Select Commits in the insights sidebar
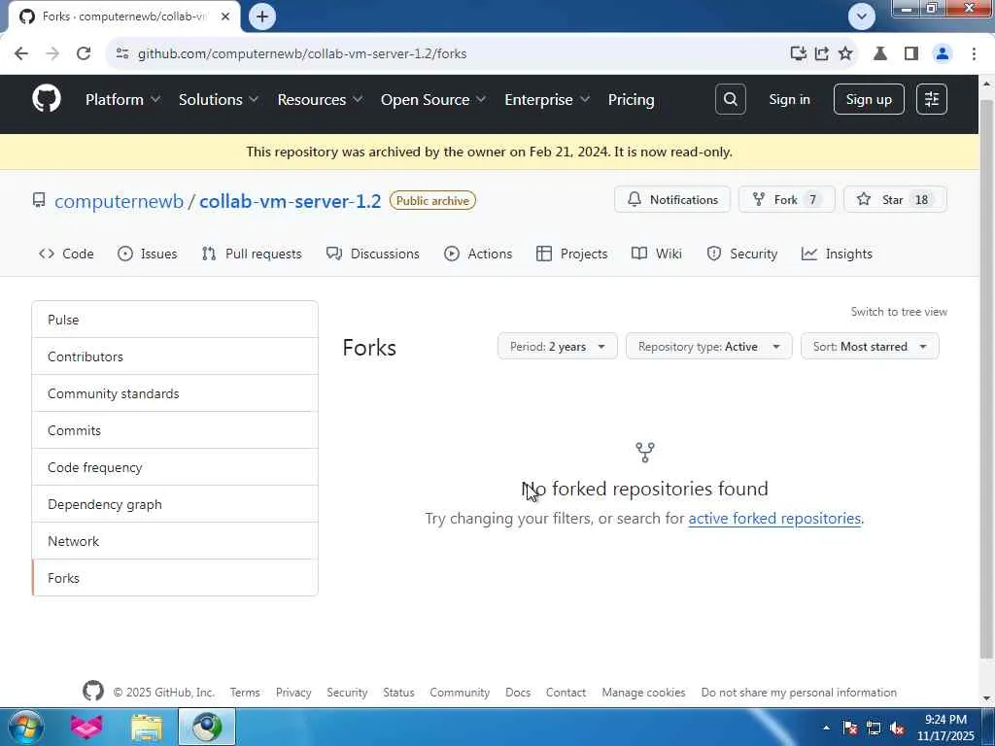The width and height of the screenshot is (995, 746). (175, 430)
